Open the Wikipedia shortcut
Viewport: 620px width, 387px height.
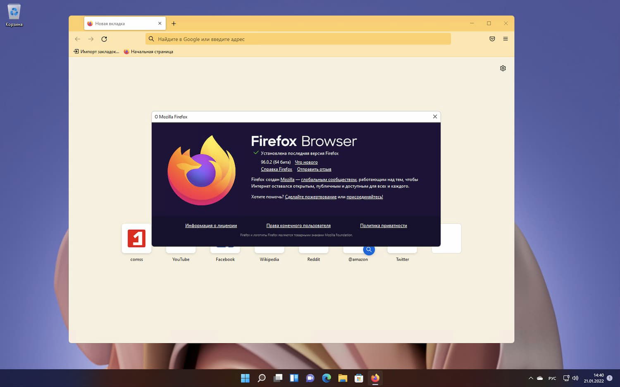tap(269, 255)
